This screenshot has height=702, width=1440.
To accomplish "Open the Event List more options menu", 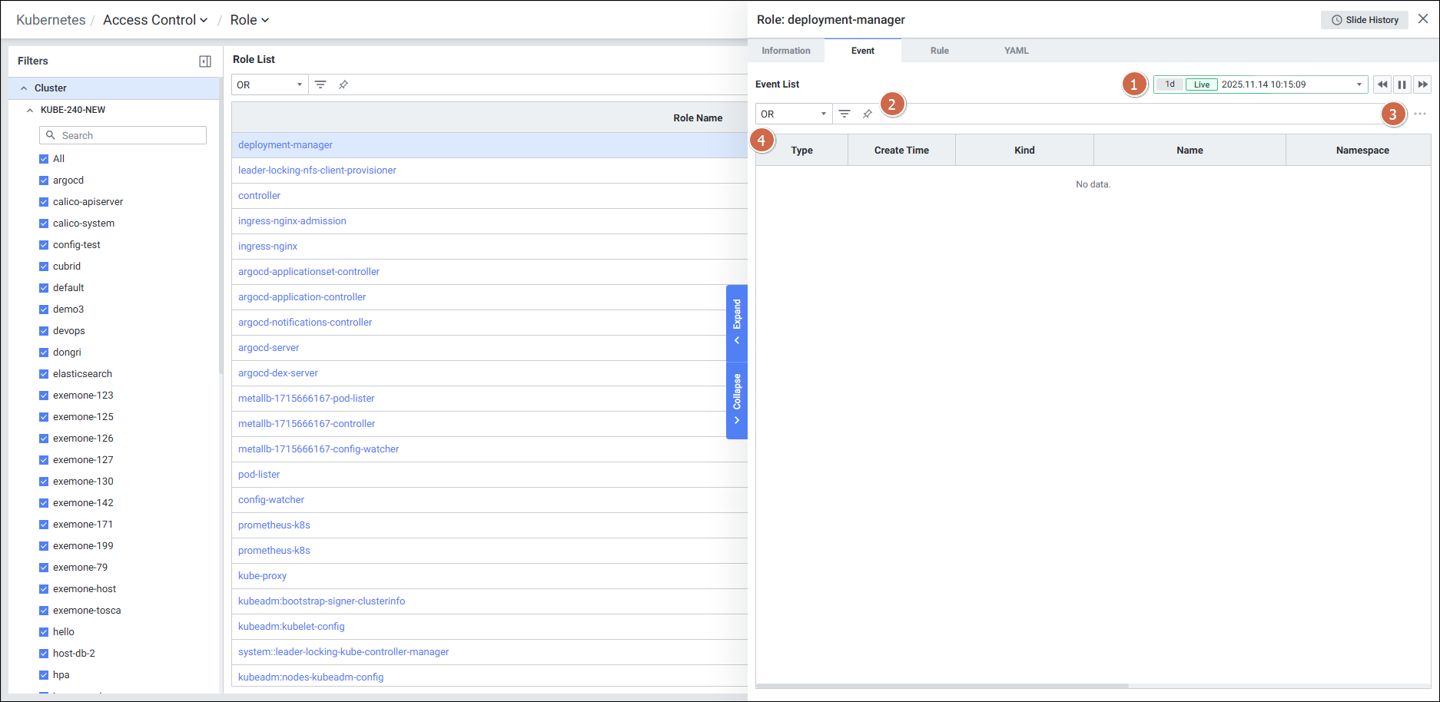I will 1420,114.
